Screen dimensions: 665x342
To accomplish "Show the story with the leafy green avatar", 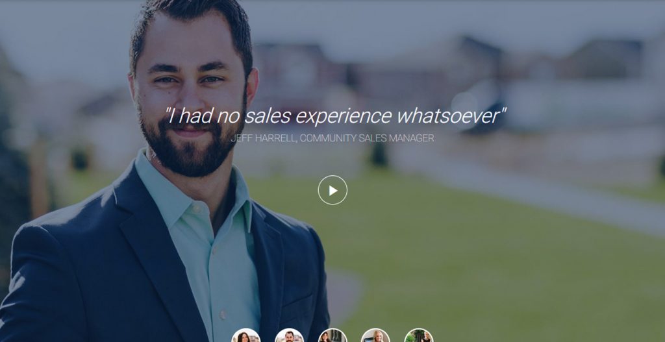I will [x=419, y=336].
